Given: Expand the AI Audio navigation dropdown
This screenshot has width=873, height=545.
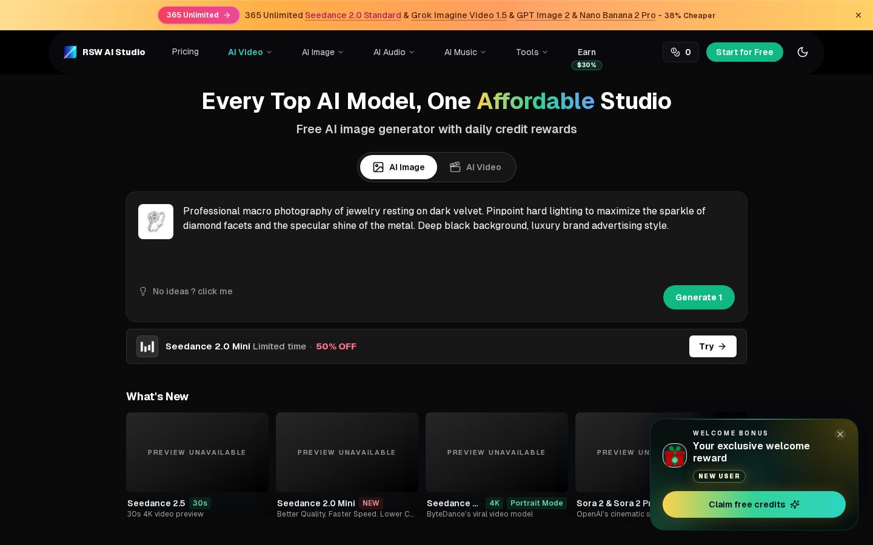Looking at the screenshot, I should pyautogui.click(x=394, y=52).
